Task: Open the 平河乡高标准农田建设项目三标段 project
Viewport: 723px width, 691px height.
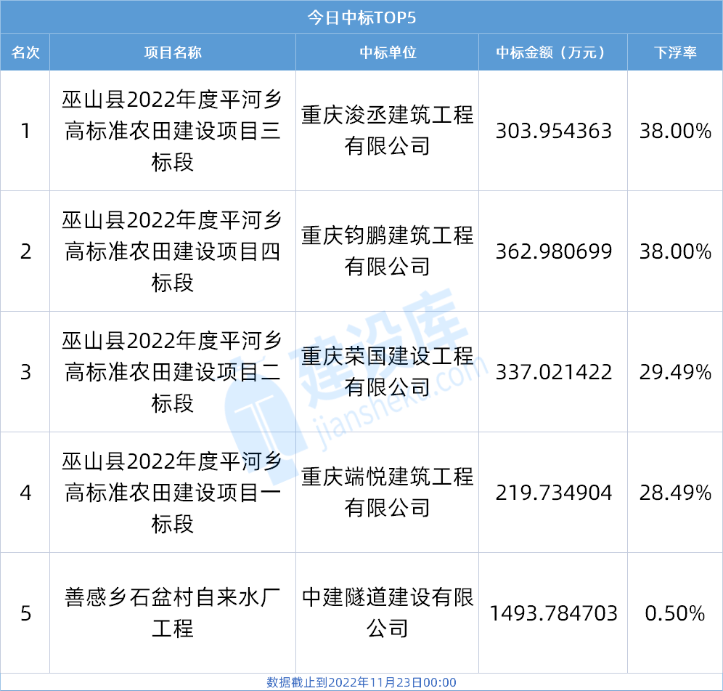Action: [173, 131]
